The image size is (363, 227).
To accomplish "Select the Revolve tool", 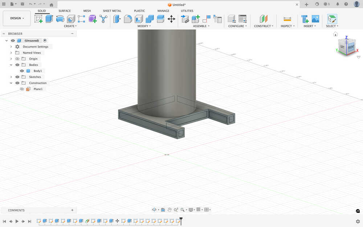I will pyautogui.click(x=60, y=19).
